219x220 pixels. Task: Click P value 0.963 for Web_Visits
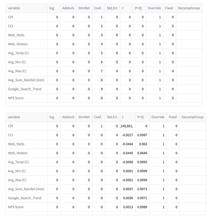[x=142, y=144]
